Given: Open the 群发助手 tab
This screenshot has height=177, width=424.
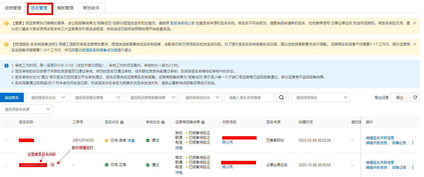Looking at the screenshot, I should (91, 8).
